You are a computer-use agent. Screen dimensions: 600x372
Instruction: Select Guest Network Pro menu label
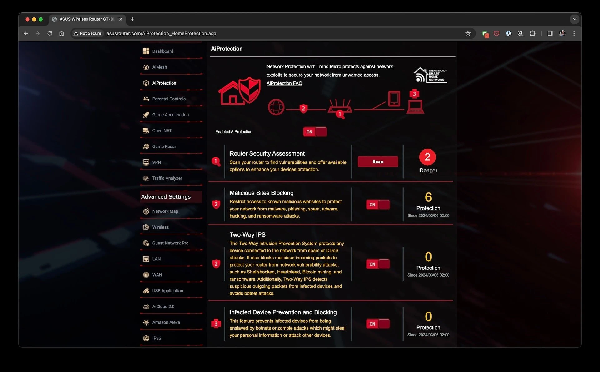tap(170, 243)
